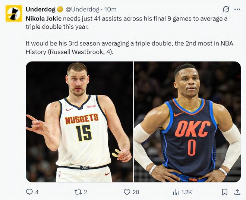Click the 10m timestamp of the post
Image resolution: width=246 pixels, height=200 pixels.
(110, 9)
